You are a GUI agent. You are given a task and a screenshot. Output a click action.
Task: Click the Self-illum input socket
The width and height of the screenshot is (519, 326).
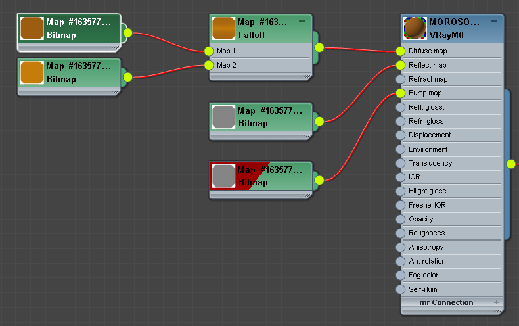tap(401, 290)
